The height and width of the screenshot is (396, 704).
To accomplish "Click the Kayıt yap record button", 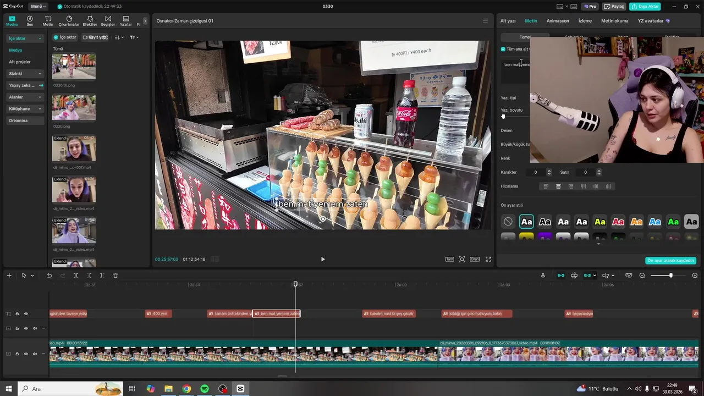I will click(95, 37).
